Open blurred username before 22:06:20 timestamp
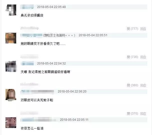This screenshot has height=135, width=152. (x=37, y=91)
